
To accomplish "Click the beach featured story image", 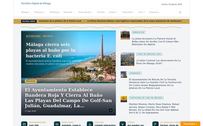I will (69, 57).
